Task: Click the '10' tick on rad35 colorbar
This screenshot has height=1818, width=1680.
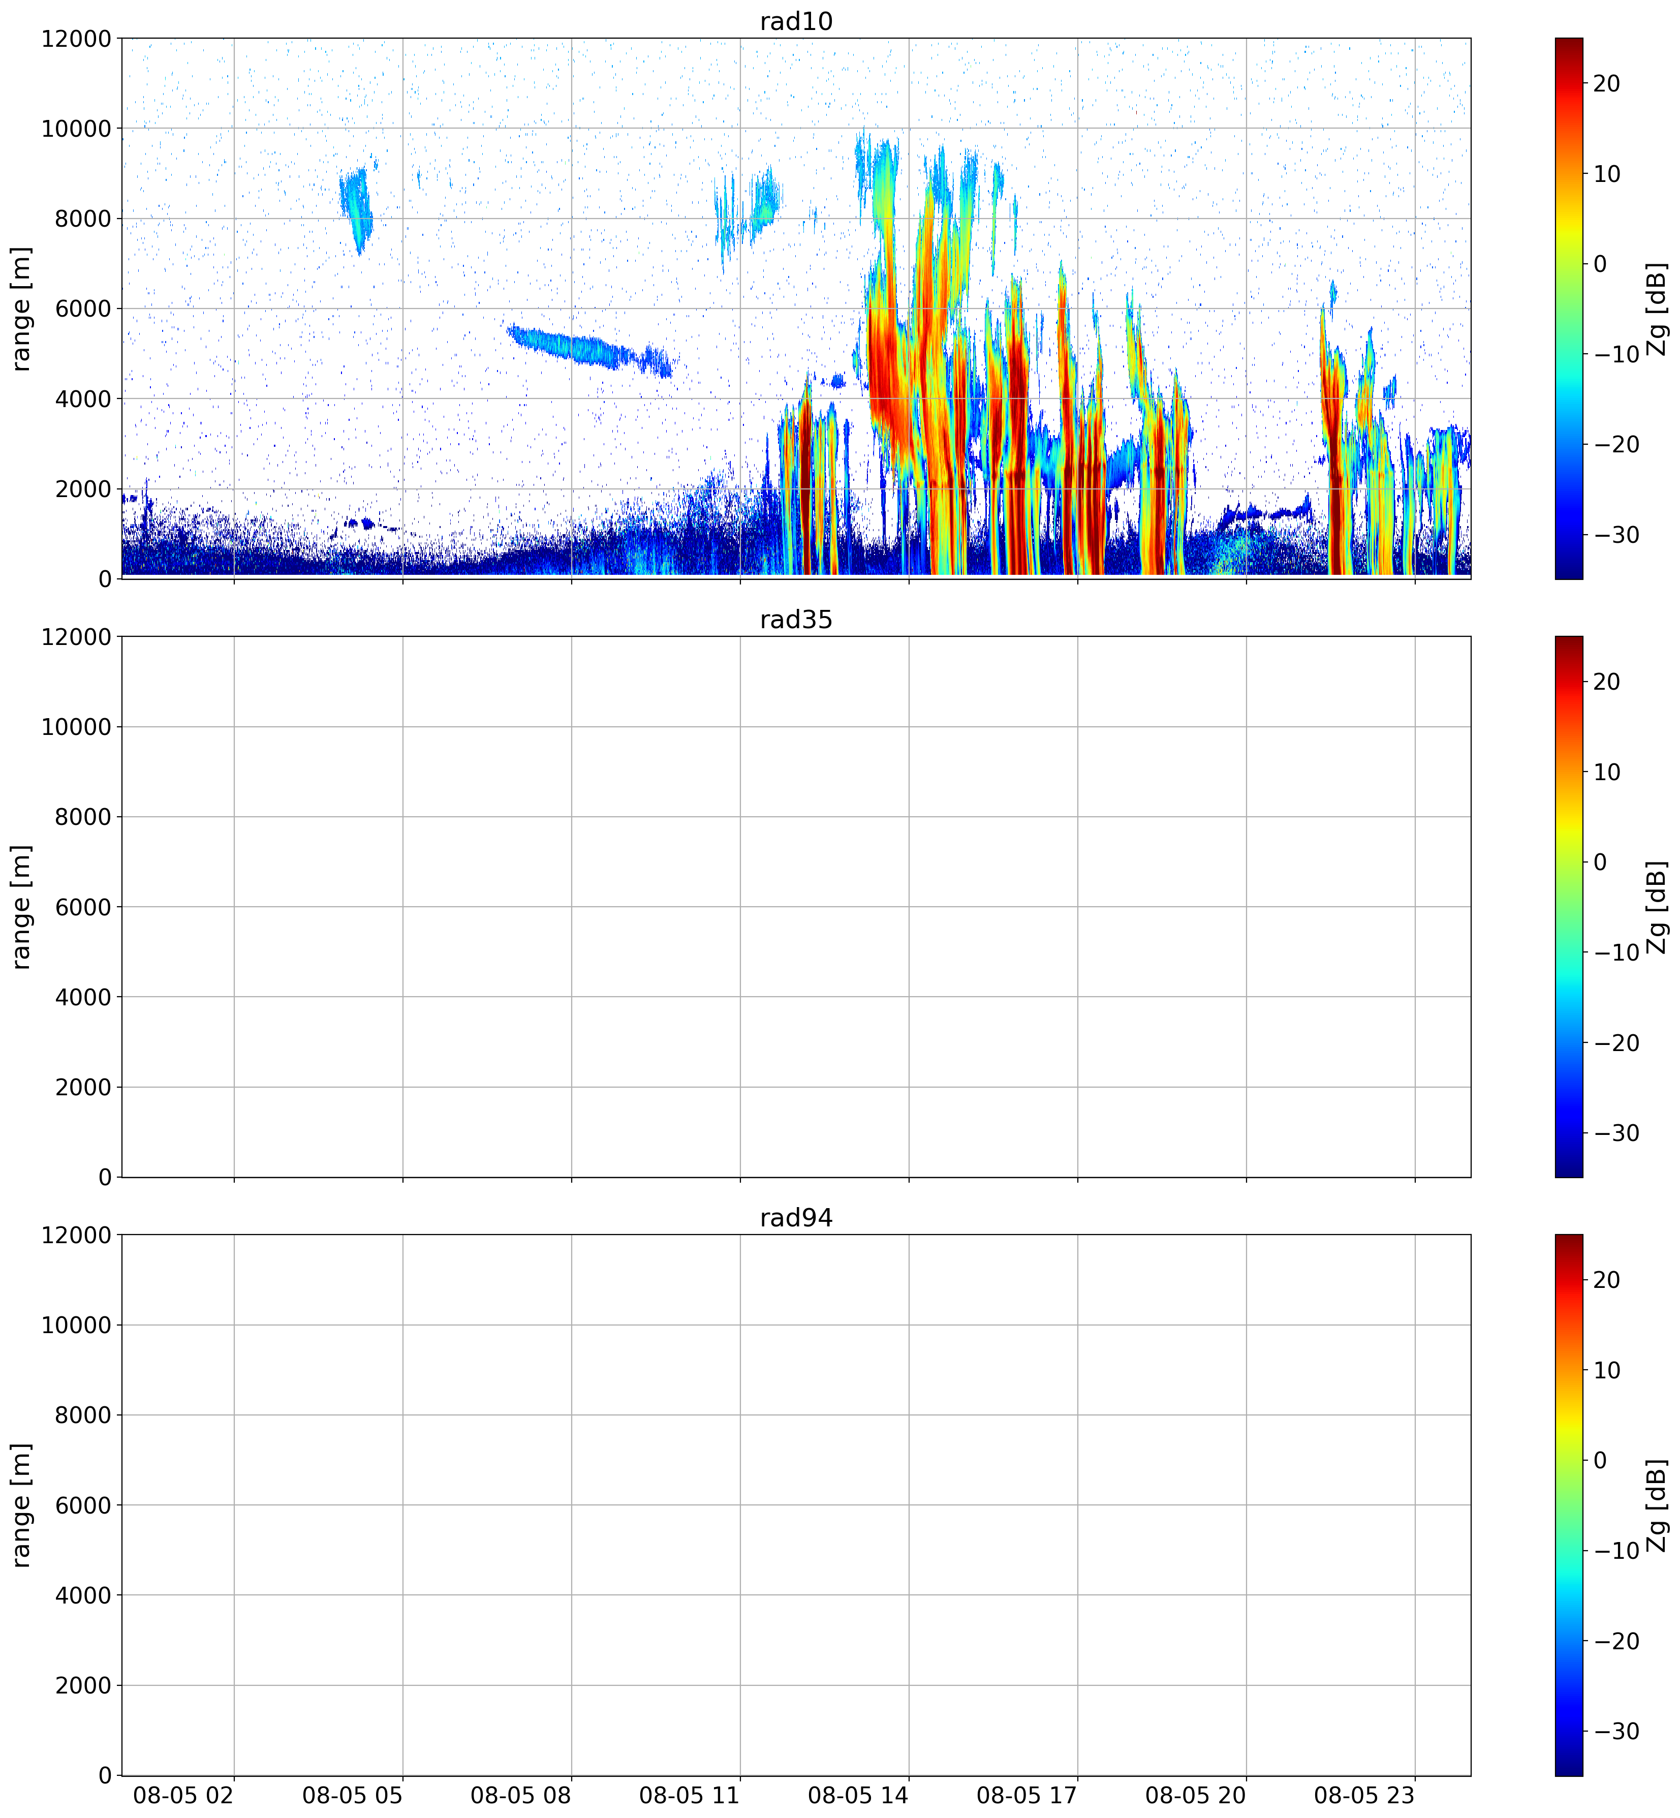Action: click(1607, 772)
